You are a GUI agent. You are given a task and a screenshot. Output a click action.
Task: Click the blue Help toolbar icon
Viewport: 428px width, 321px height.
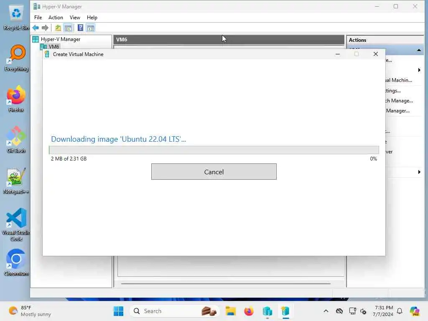[x=80, y=28]
